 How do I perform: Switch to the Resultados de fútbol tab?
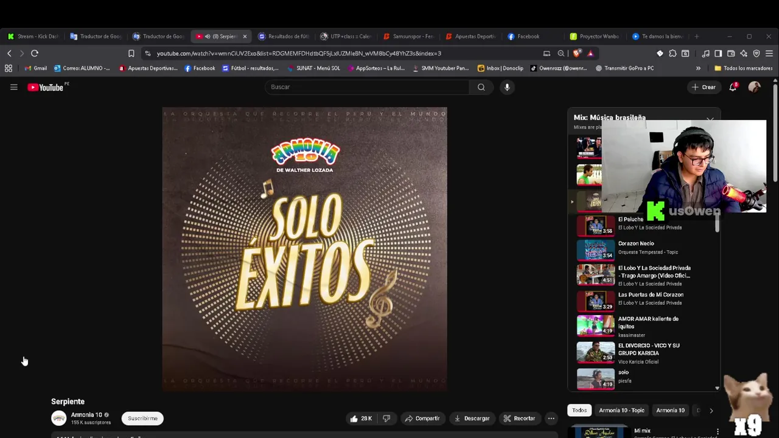[x=284, y=36]
